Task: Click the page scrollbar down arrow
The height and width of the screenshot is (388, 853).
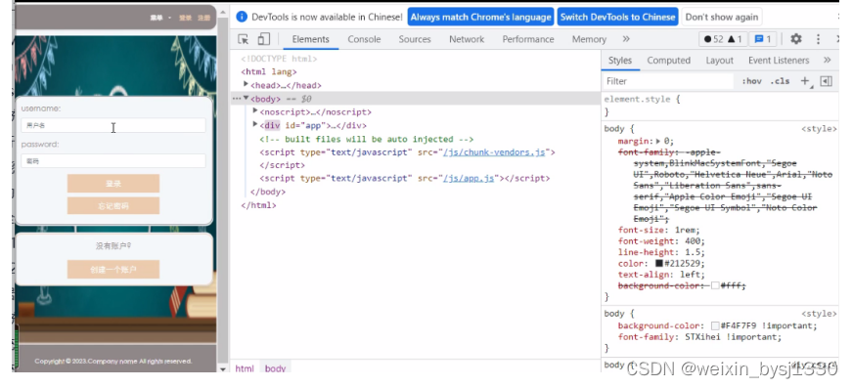Action: click(x=222, y=369)
